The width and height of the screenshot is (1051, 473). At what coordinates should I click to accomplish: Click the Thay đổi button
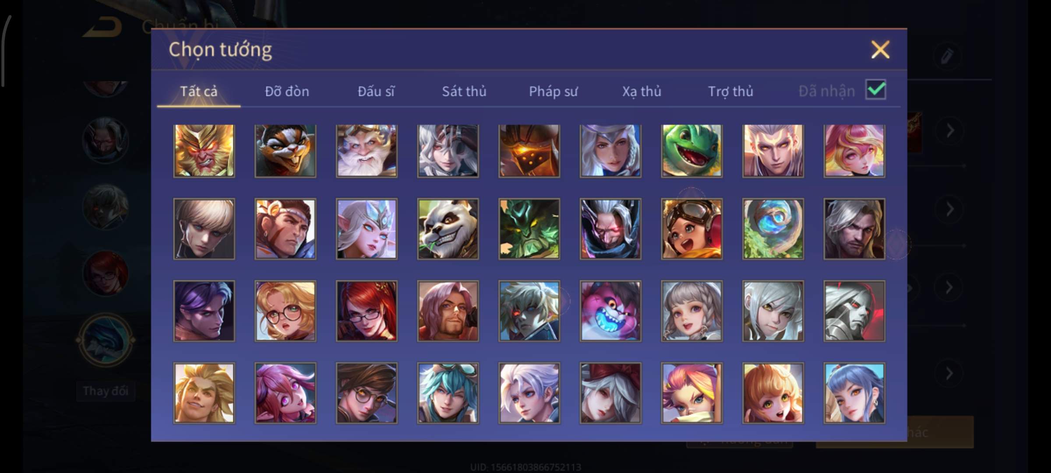click(106, 391)
